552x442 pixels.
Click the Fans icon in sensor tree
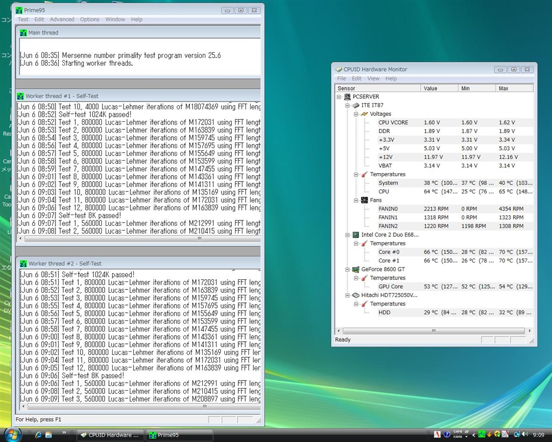pyautogui.click(x=364, y=201)
